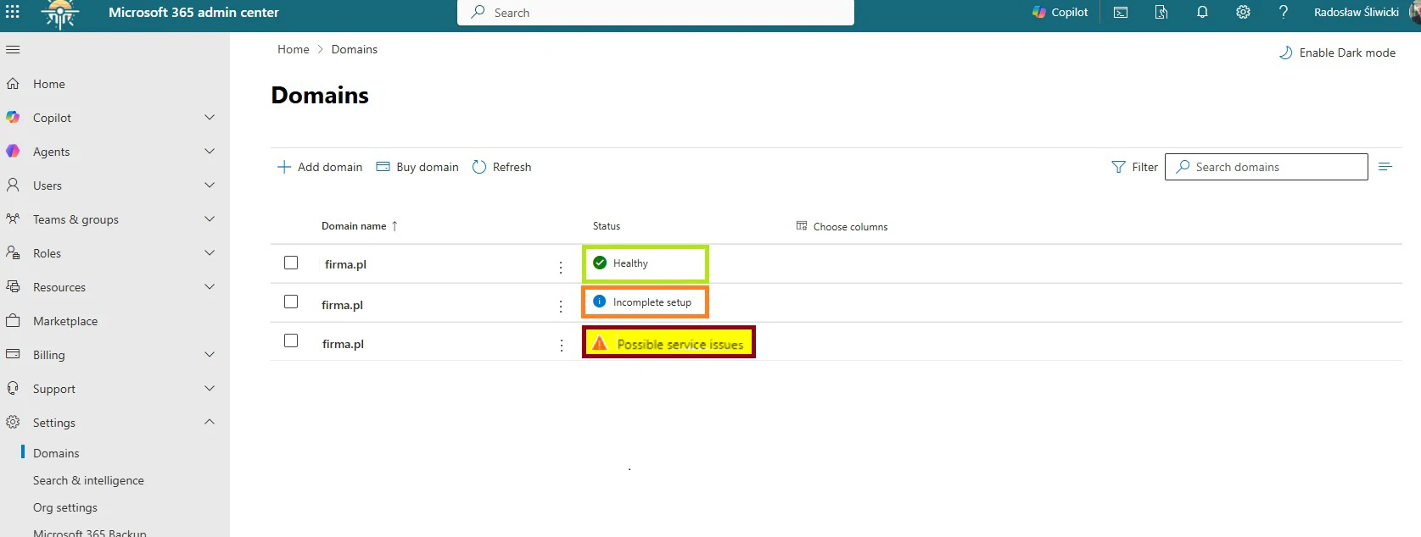Check the Possible service issues domain box
The image size is (1421, 537).
click(291, 340)
